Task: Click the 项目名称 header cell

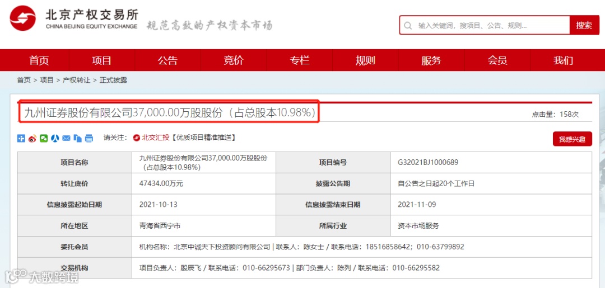Action: click(75, 163)
